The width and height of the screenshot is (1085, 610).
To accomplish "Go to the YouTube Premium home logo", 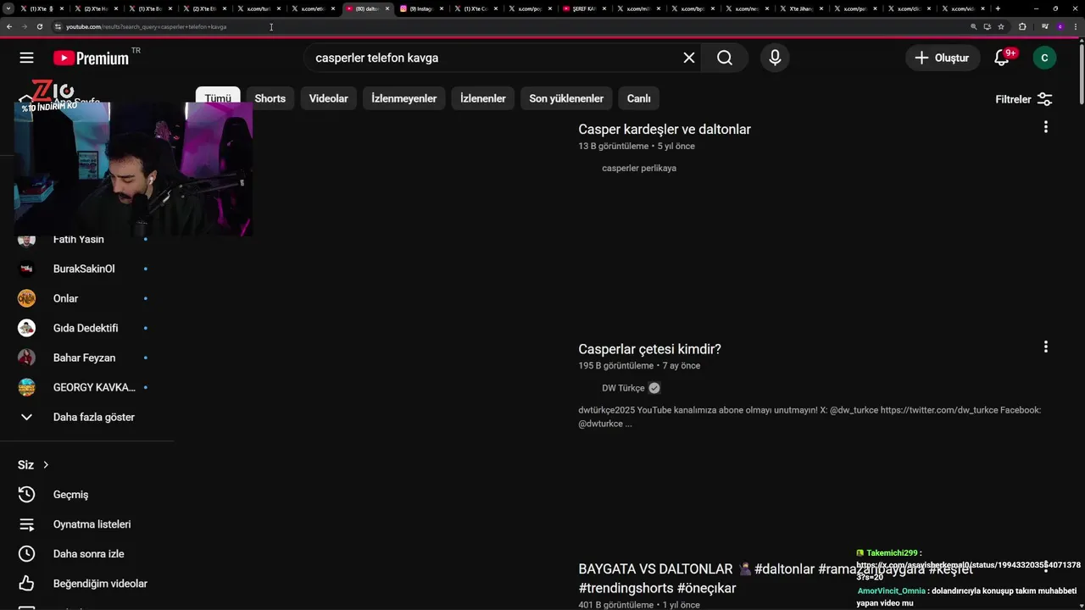I will [91, 58].
